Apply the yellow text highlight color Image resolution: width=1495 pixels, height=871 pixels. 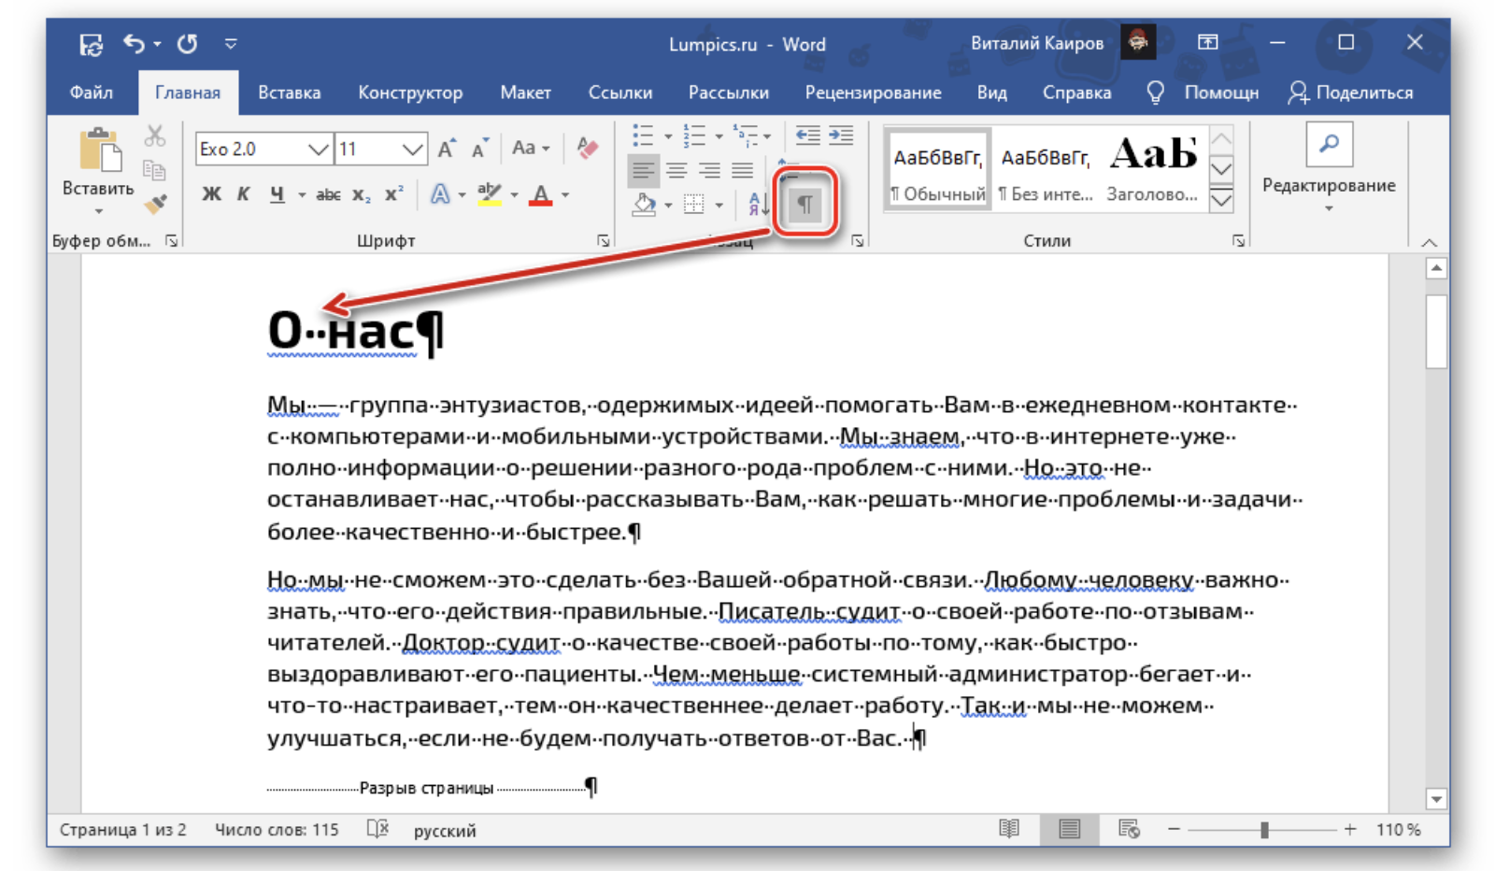pyautogui.click(x=490, y=194)
